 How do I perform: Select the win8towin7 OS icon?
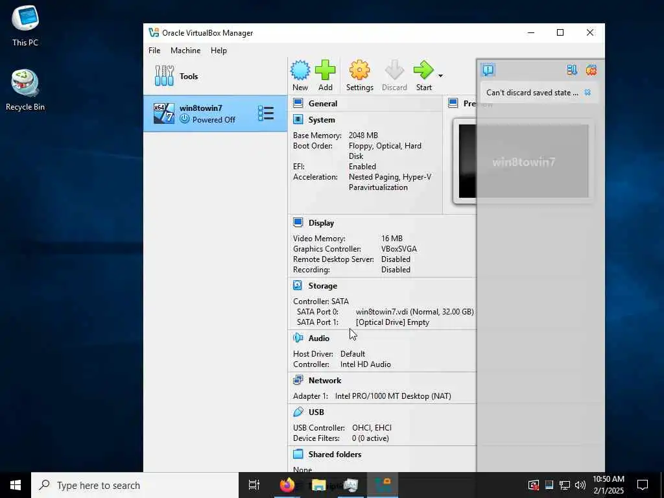(x=164, y=113)
